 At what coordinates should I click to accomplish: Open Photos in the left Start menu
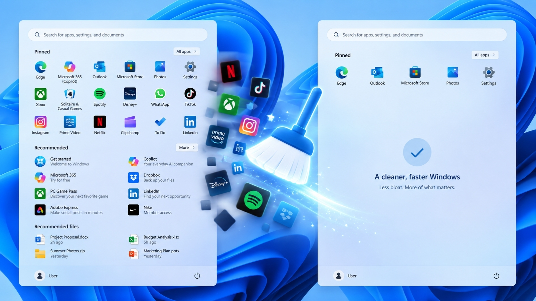coord(160,70)
